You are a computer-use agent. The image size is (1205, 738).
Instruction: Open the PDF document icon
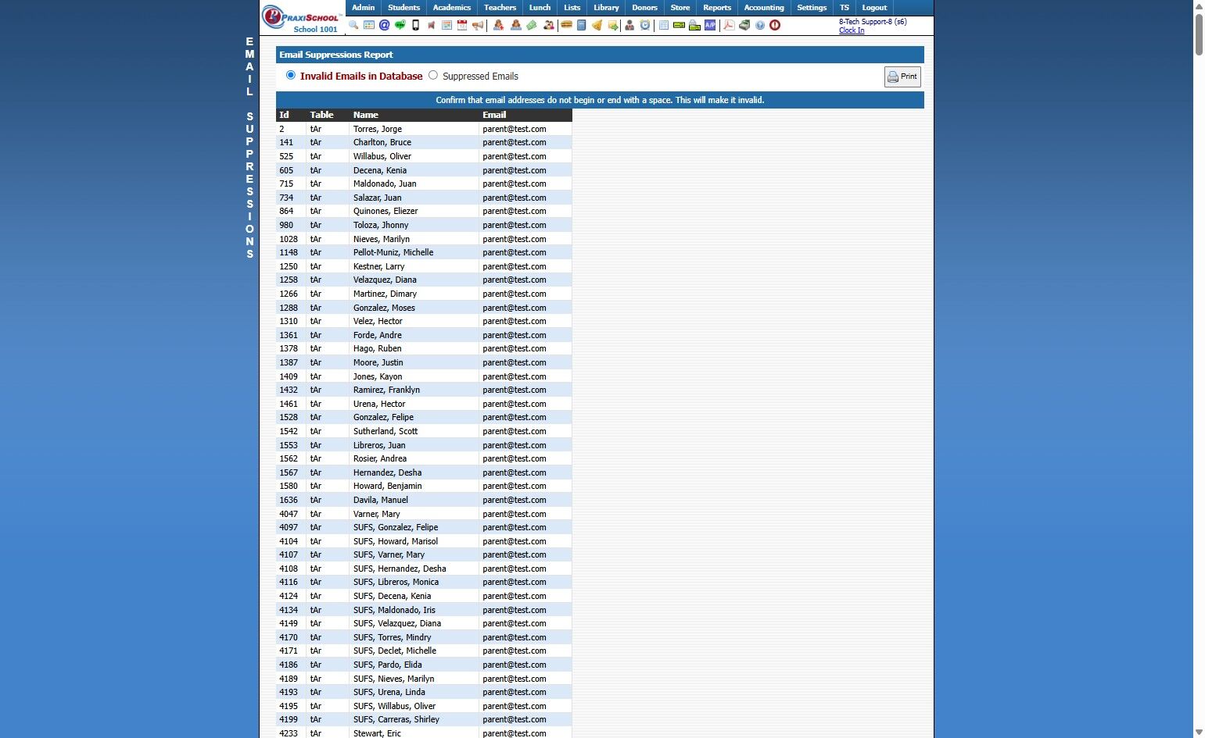click(729, 25)
